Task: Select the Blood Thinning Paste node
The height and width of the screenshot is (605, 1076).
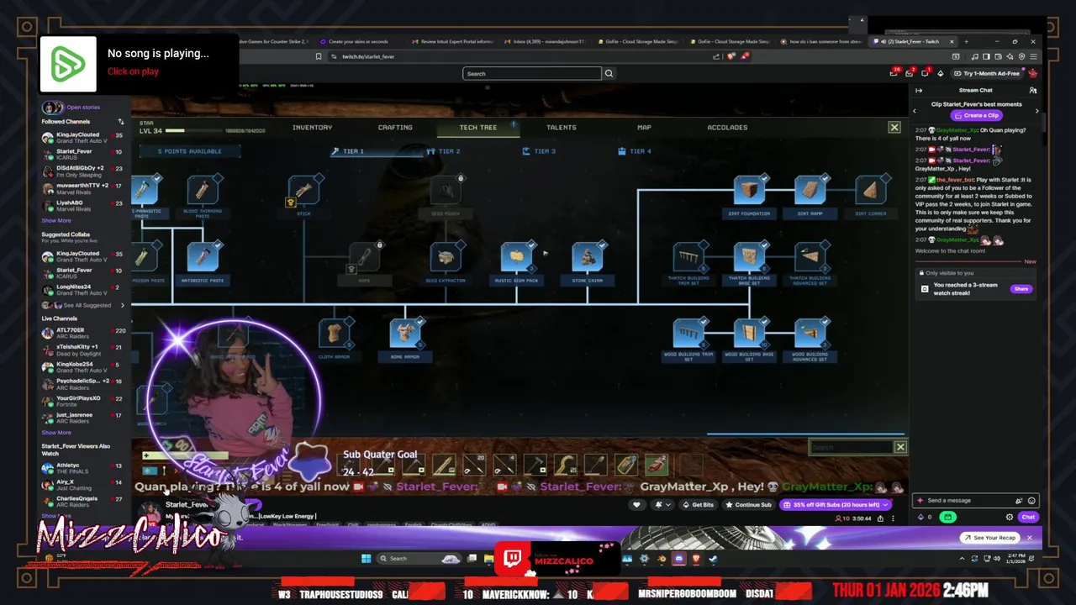Action: [203, 191]
